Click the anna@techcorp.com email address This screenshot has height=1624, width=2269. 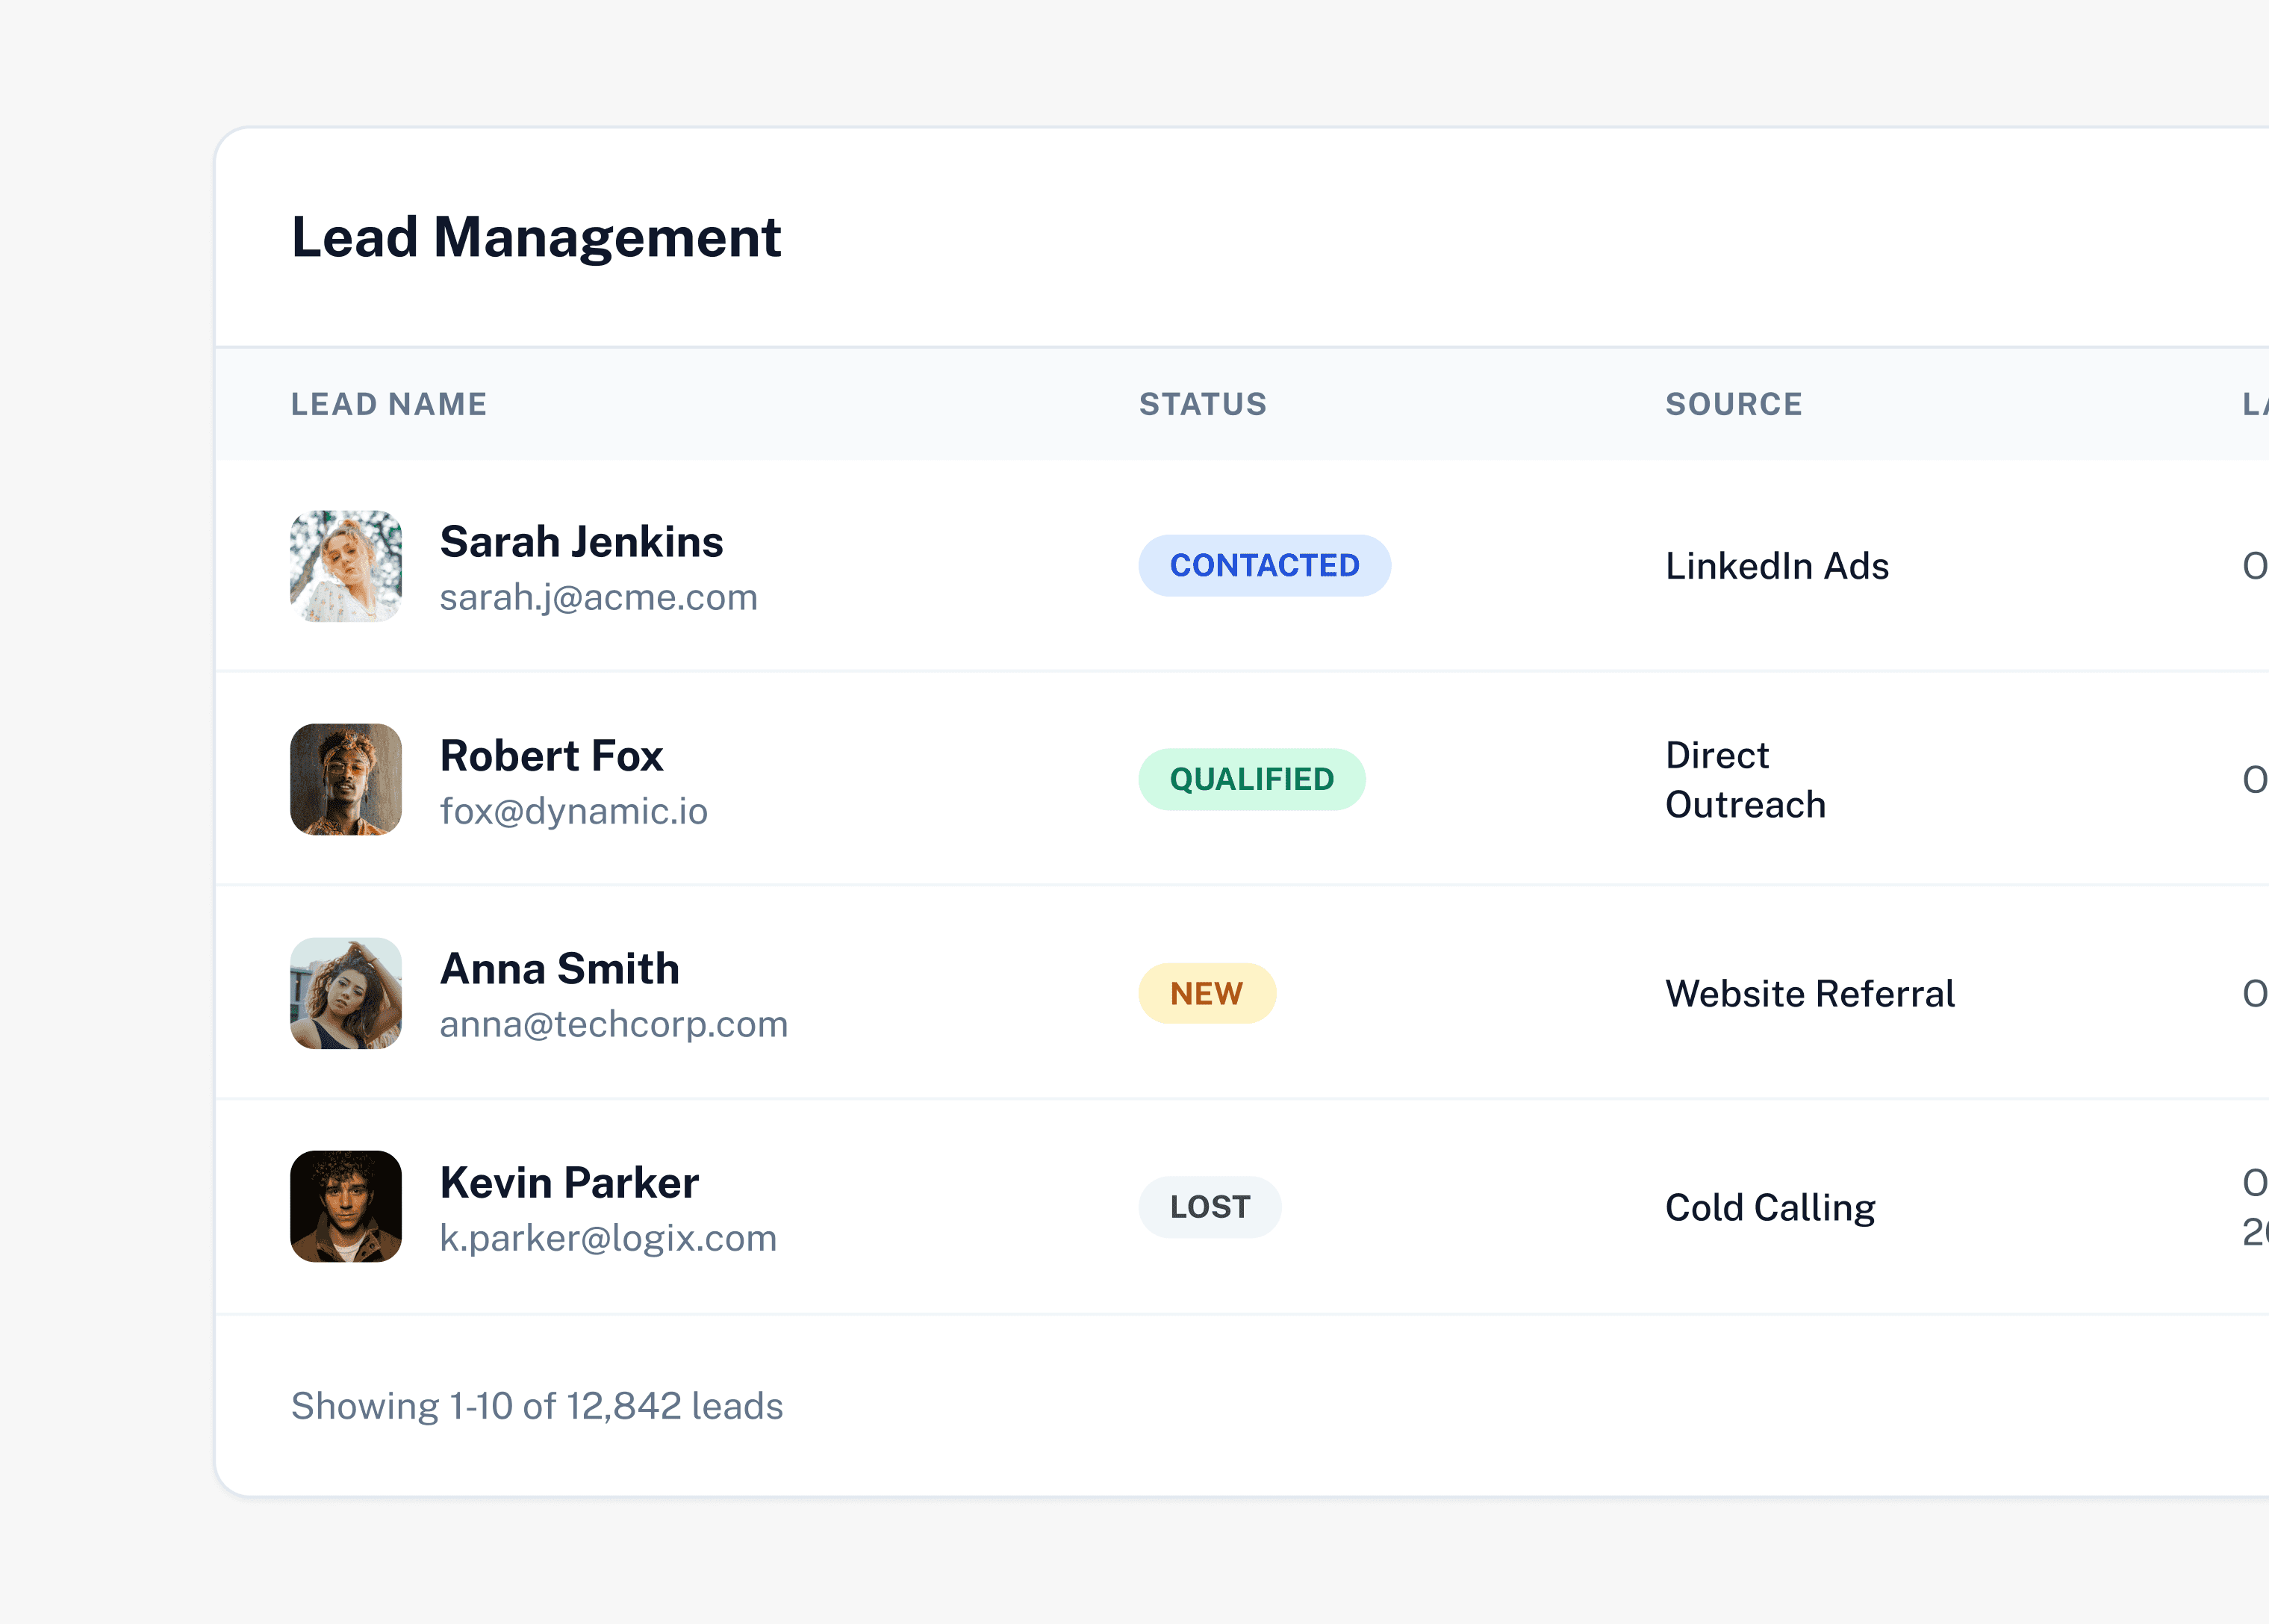(x=613, y=1025)
